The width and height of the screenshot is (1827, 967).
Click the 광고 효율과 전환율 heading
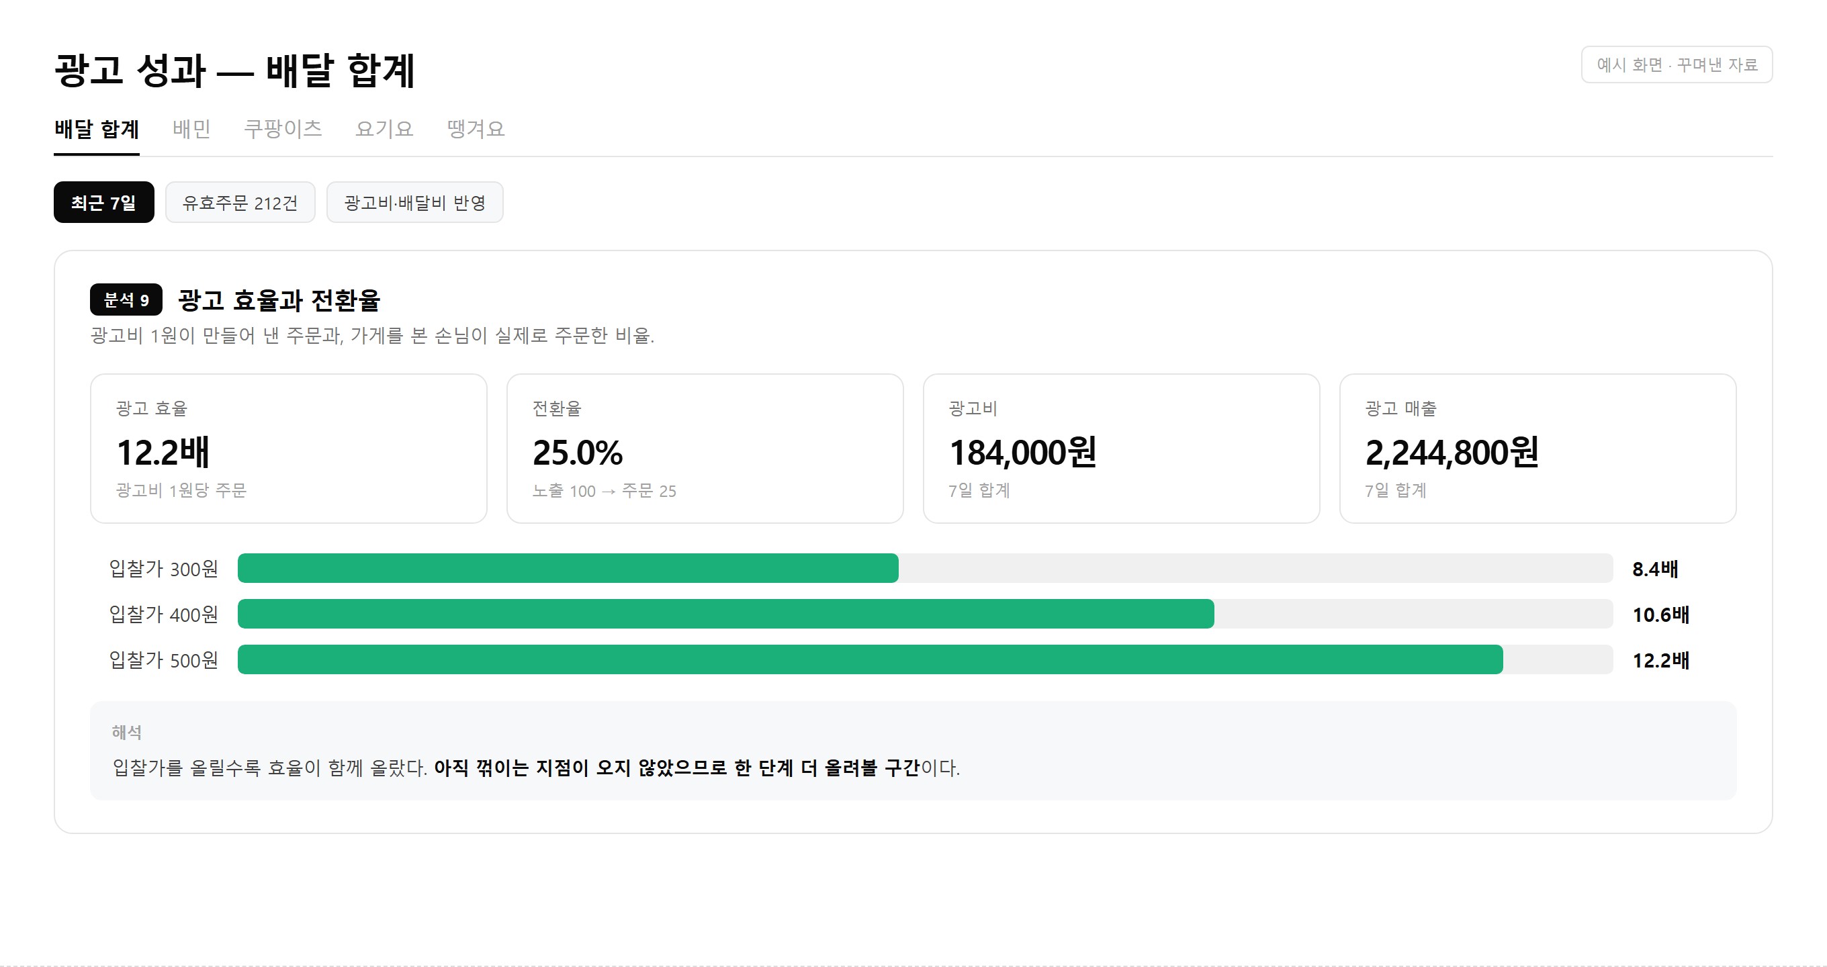279,300
